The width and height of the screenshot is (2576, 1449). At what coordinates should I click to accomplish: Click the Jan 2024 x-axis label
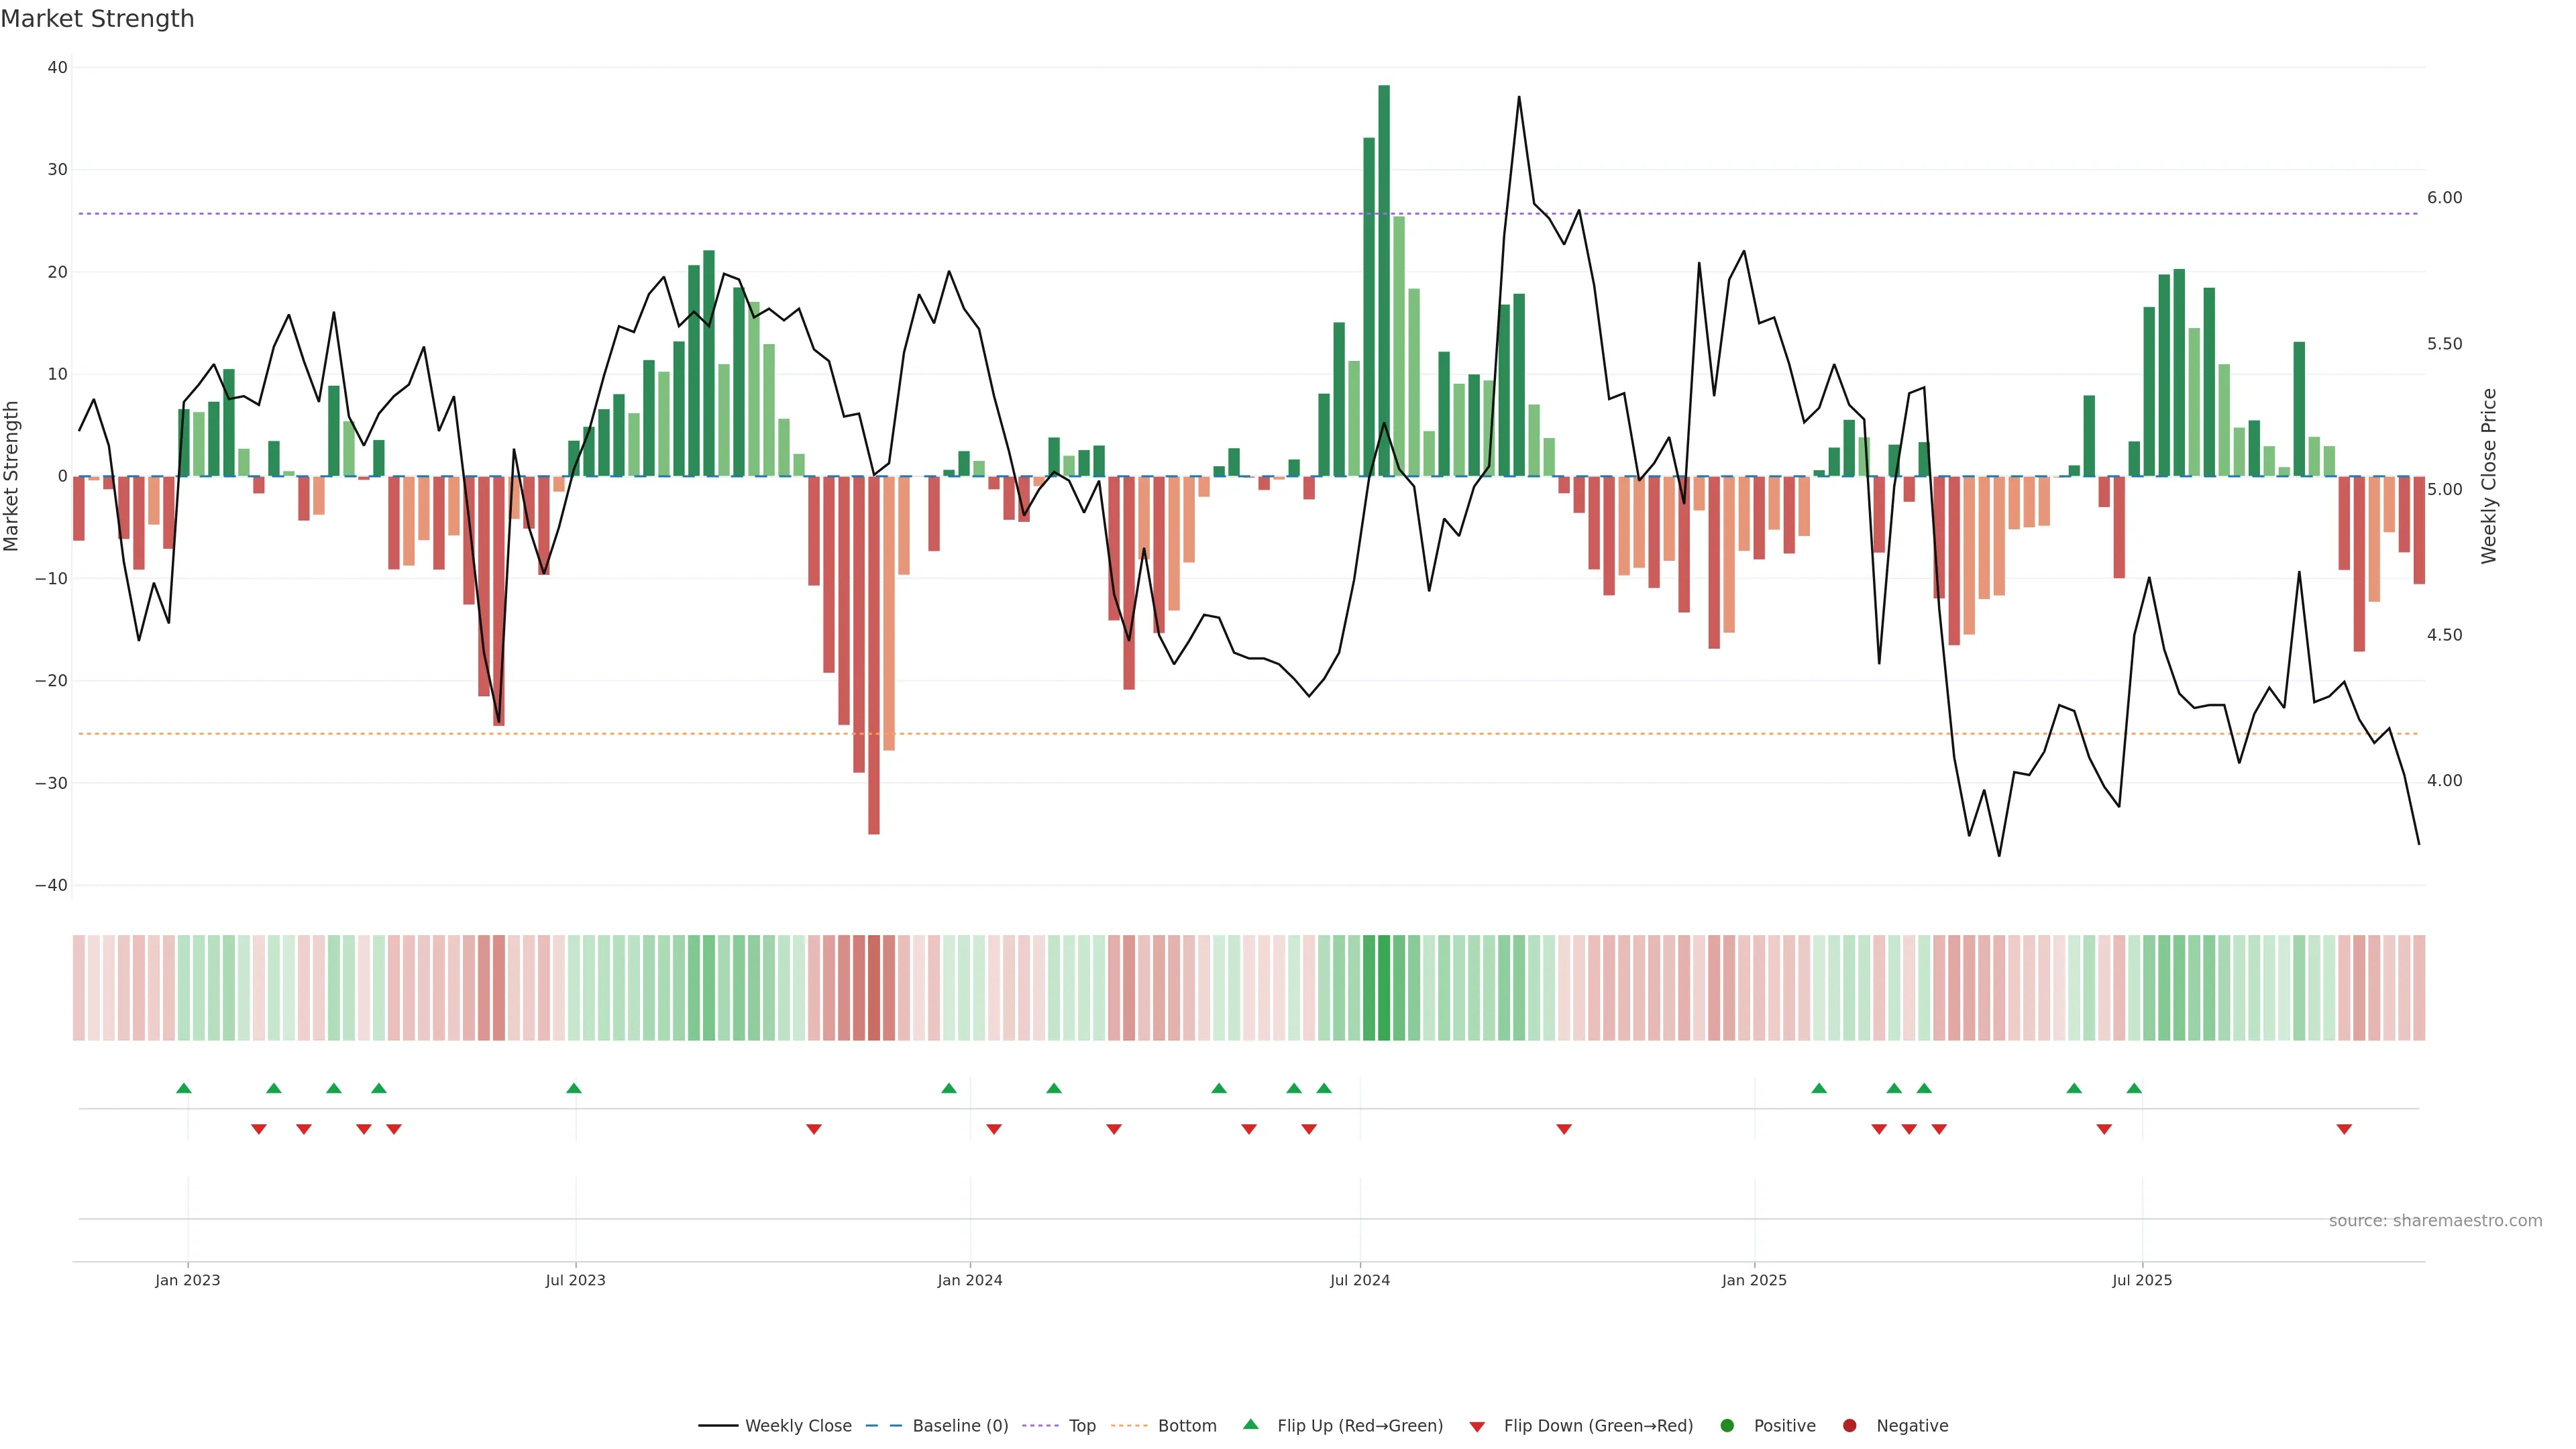[969, 1280]
